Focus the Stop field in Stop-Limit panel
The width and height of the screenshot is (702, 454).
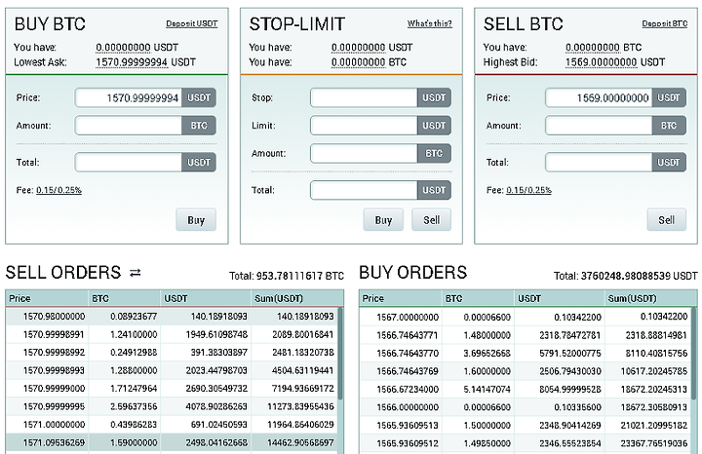pos(364,97)
